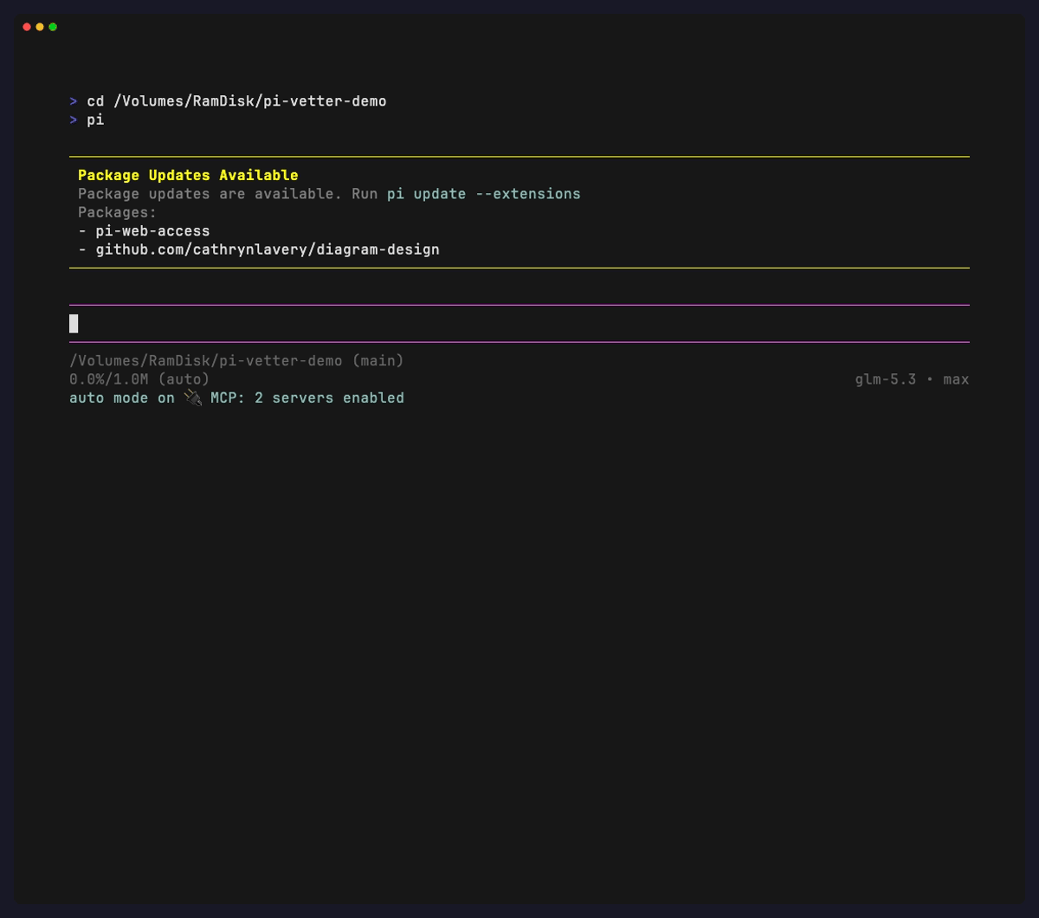Click the 'Package Updates Available' heading

pyautogui.click(x=188, y=176)
